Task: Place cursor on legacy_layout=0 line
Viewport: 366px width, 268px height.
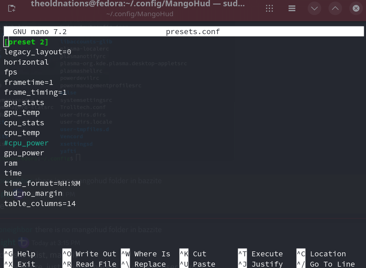Action: tap(37, 52)
